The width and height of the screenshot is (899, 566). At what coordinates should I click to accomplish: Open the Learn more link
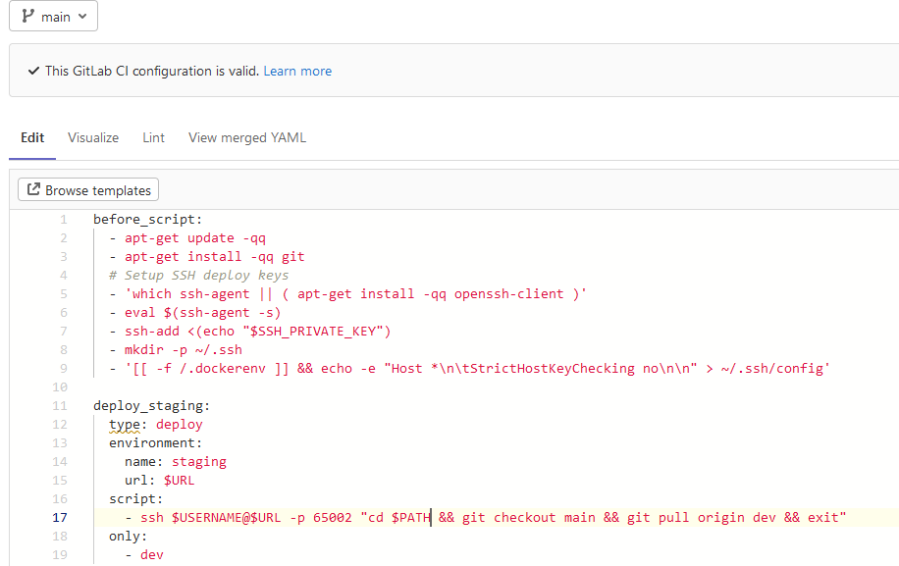[296, 71]
